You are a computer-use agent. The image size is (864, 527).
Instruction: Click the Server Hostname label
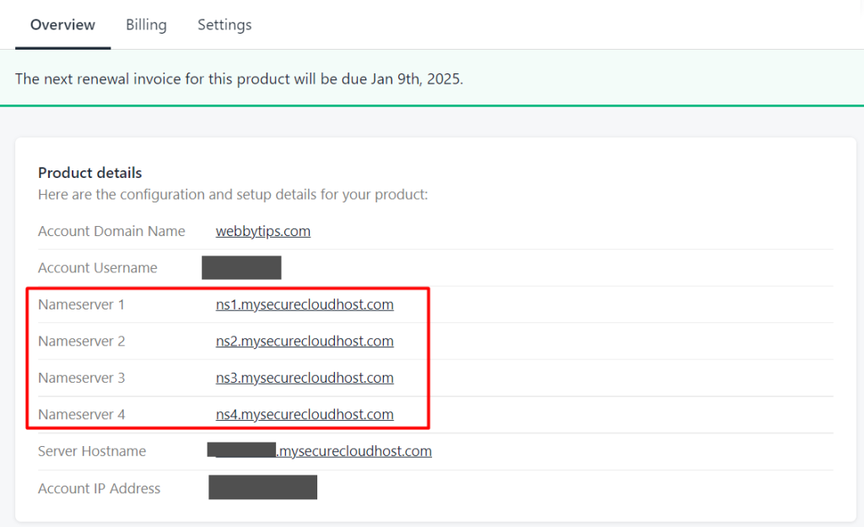click(x=92, y=451)
